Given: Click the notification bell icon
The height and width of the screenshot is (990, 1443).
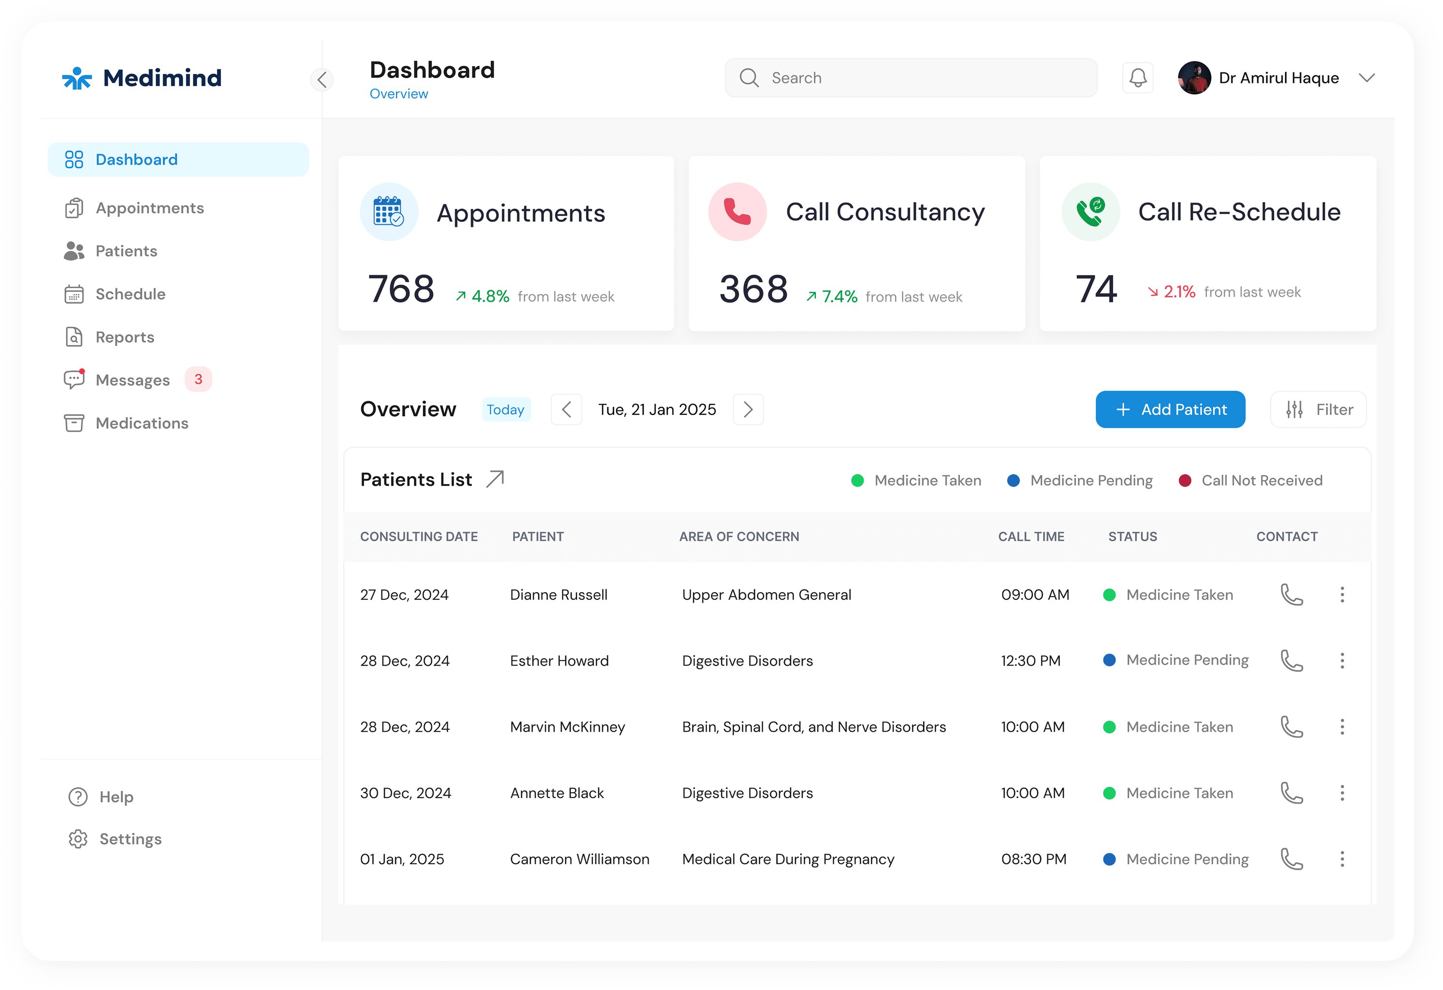Looking at the screenshot, I should [1137, 78].
